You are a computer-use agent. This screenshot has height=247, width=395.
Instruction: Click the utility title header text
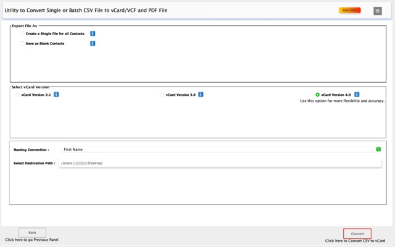coord(86,10)
